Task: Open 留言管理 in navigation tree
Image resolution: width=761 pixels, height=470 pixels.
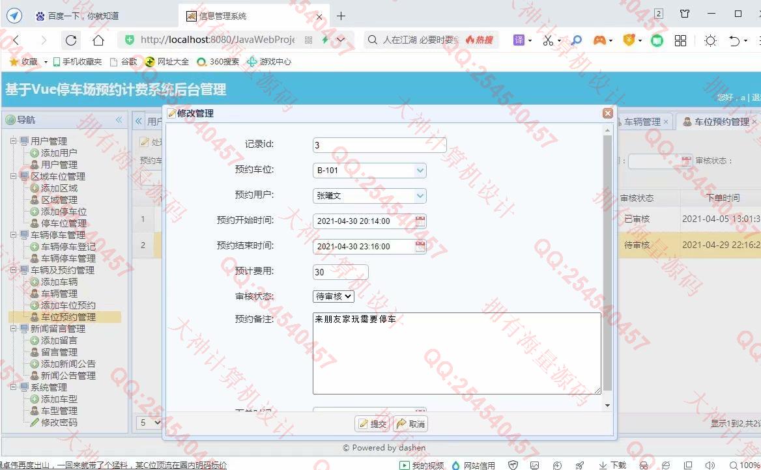Action: point(59,352)
